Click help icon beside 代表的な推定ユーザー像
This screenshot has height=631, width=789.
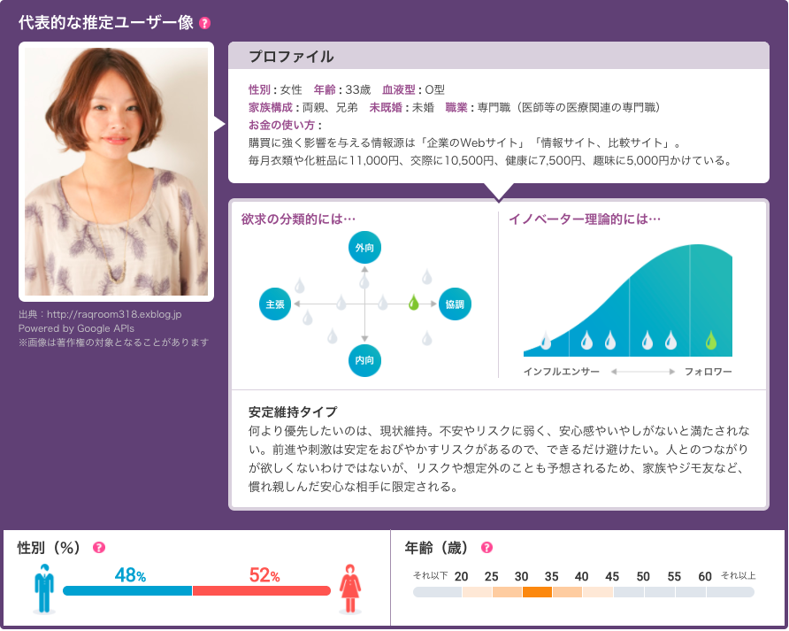pos(204,23)
